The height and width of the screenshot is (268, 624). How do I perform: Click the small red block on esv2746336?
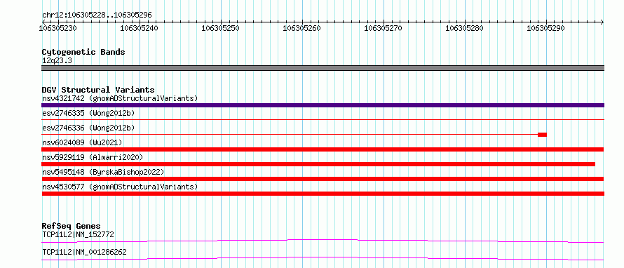click(x=542, y=135)
